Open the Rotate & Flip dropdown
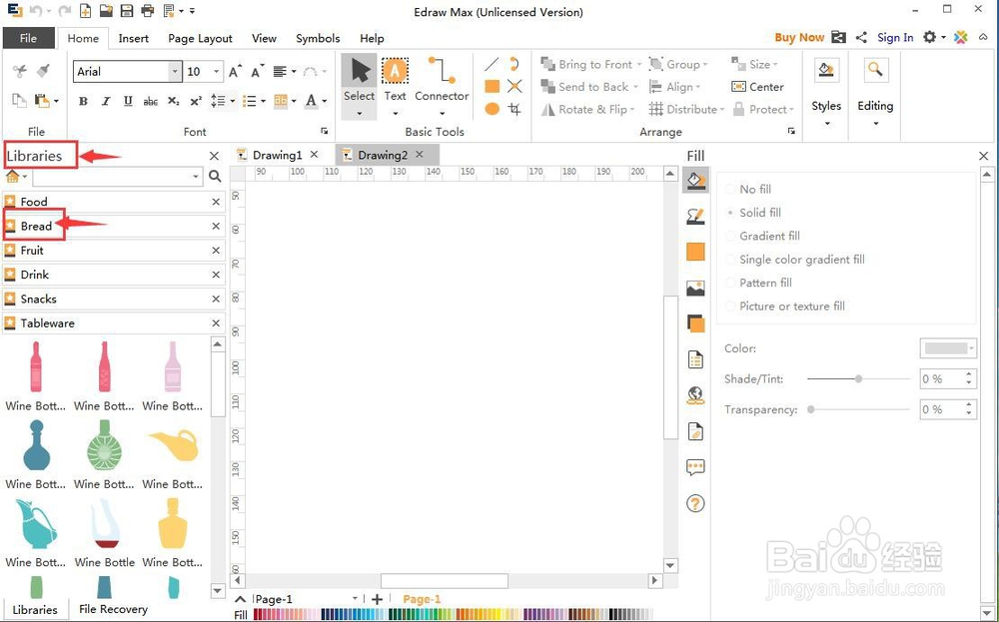This screenshot has width=999, height=622. (x=632, y=110)
